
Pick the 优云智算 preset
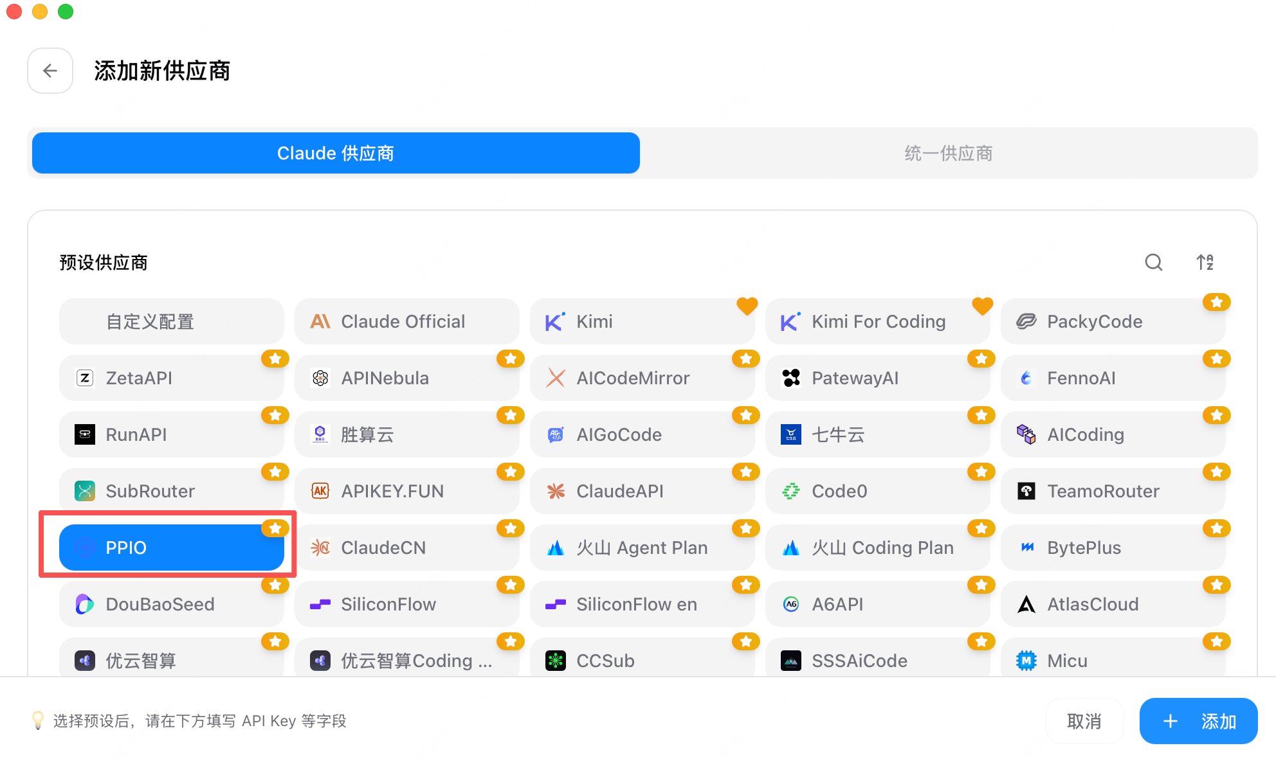(172, 657)
